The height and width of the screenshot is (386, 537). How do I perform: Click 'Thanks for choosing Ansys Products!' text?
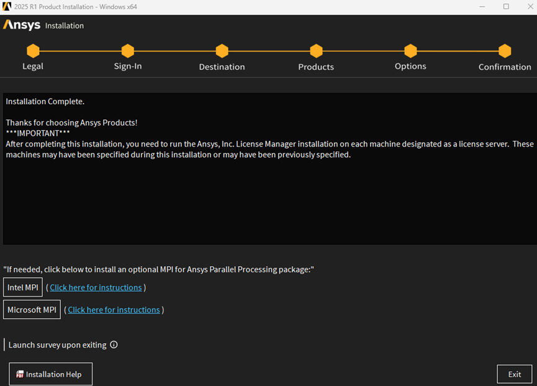click(71, 122)
